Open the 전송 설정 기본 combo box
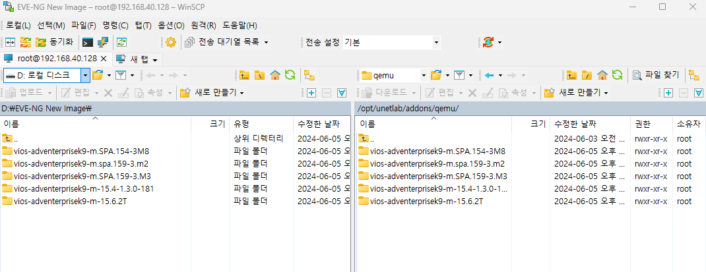Screen dimensions: 706x272 coord(391,42)
